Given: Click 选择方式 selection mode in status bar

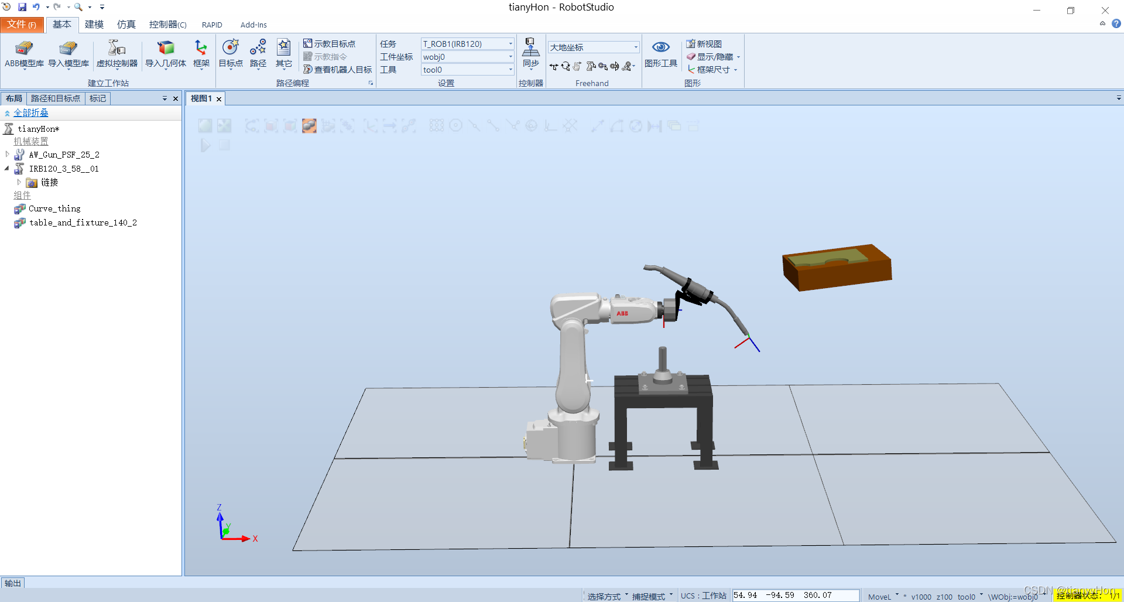Looking at the screenshot, I should click(604, 596).
